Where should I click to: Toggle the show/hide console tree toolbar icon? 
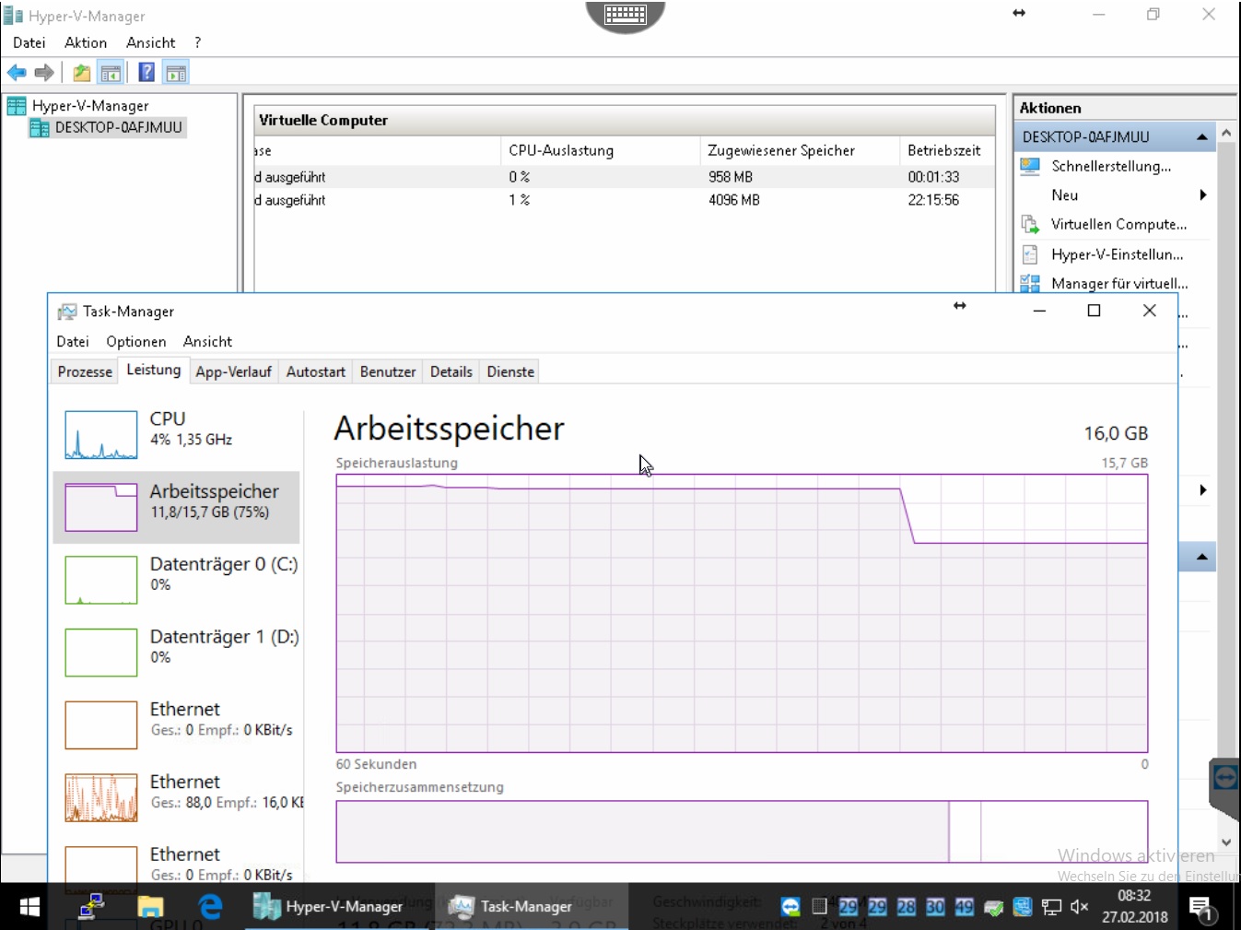(x=111, y=73)
